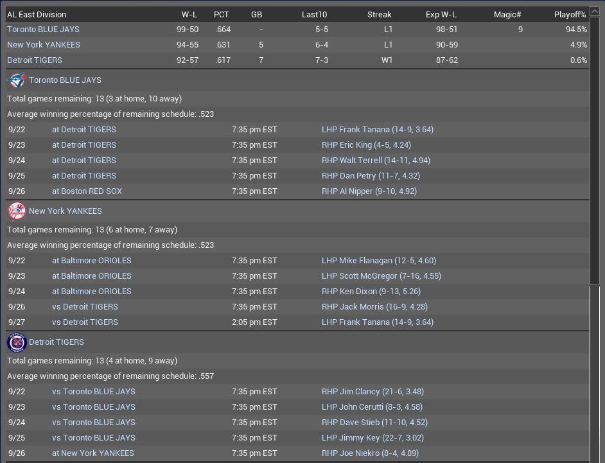Click the Toronto Blue Jays logo icon

point(17,80)
